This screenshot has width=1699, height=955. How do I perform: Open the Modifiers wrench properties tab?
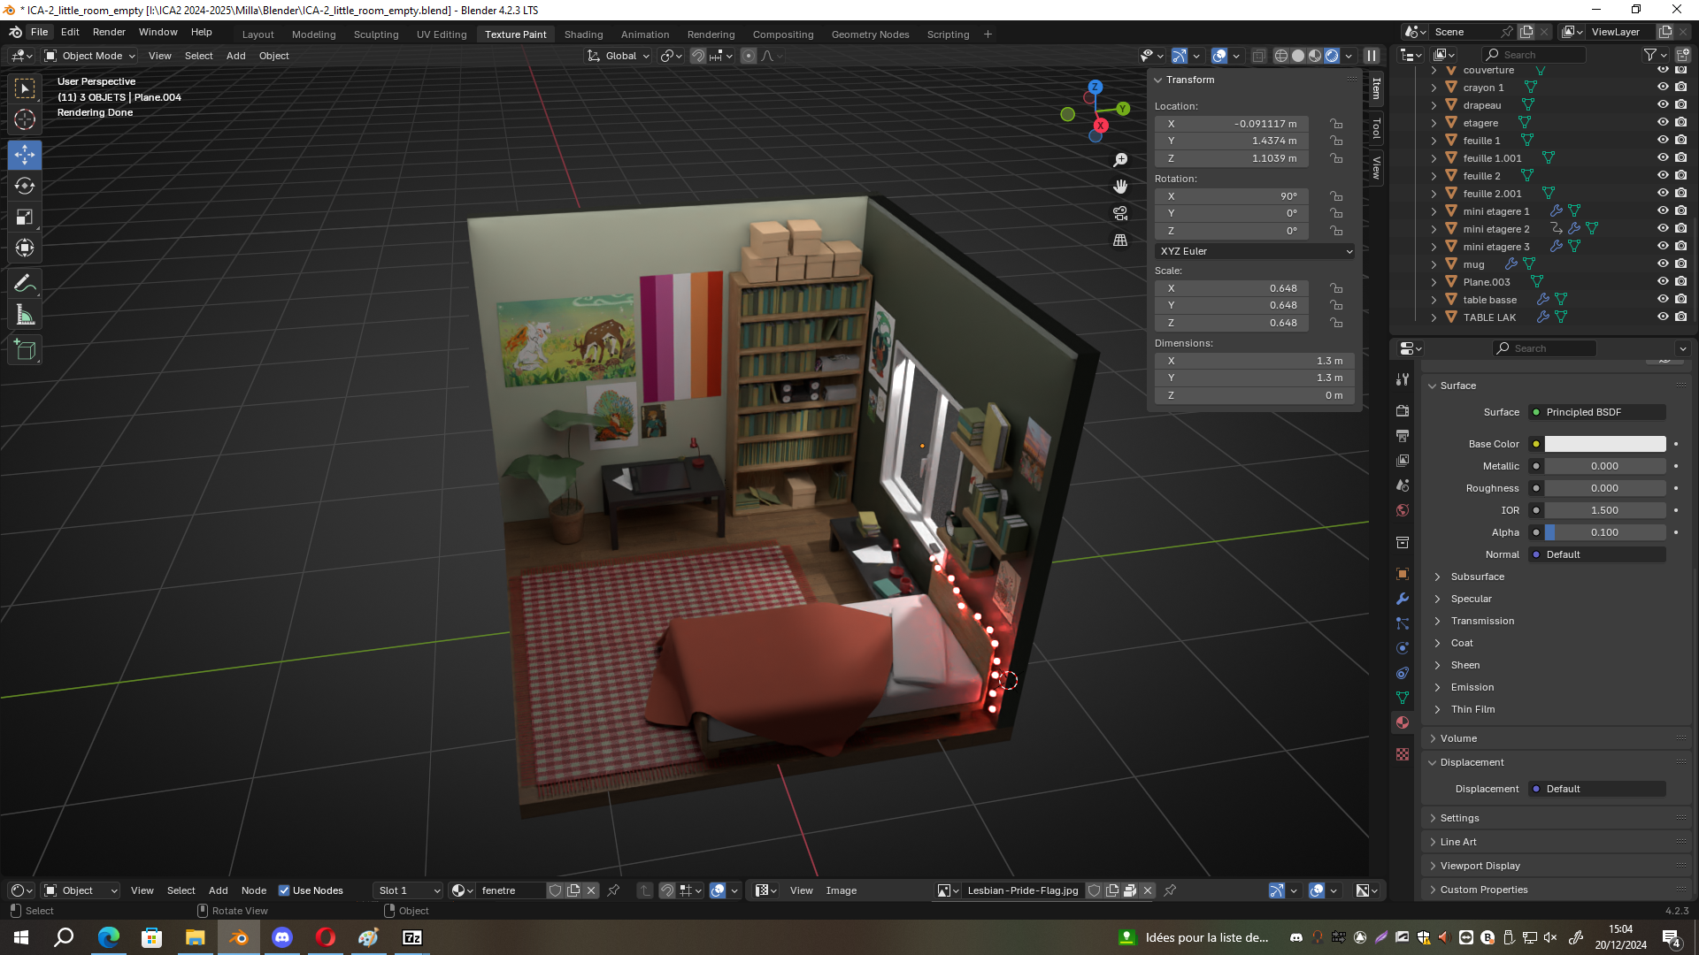pos(1403,599)
